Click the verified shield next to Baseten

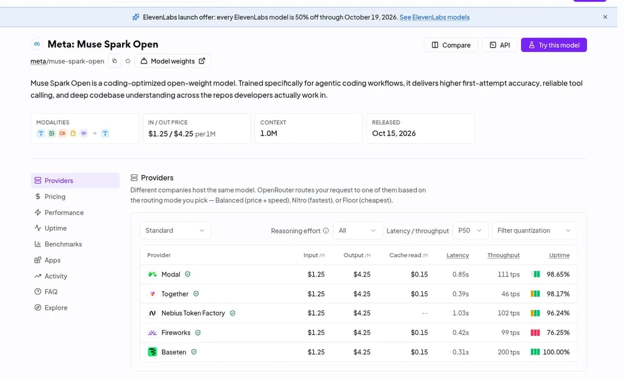pyautogui.click(x=194, y=352)
